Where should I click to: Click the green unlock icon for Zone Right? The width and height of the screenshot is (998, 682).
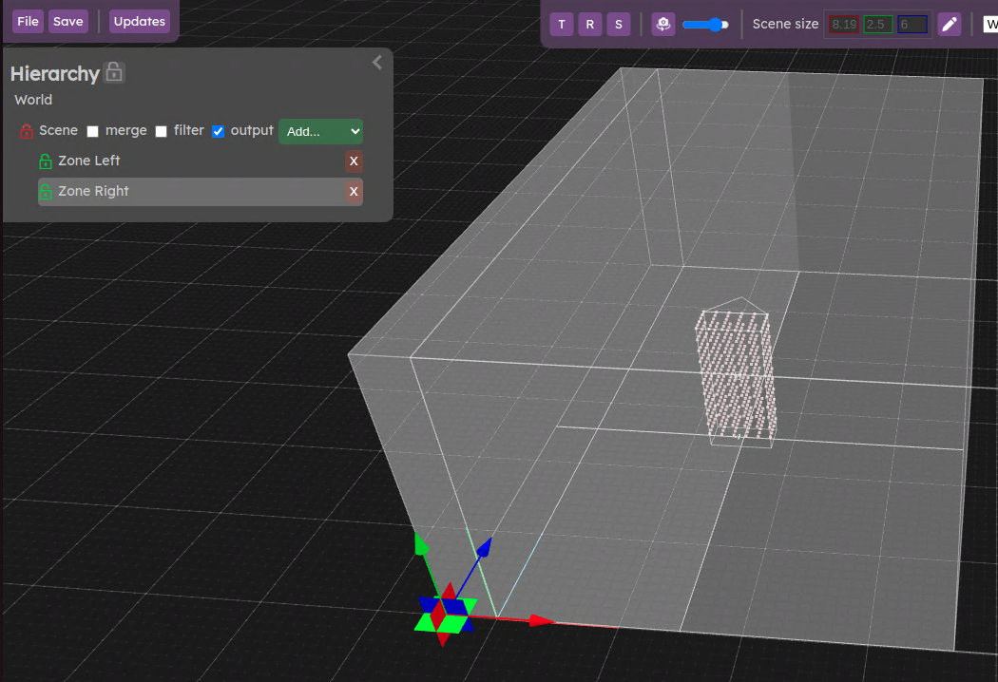45,192
